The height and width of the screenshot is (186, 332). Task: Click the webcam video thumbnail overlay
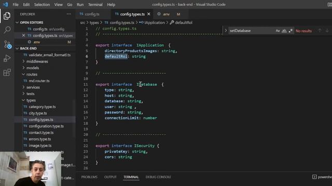point(31,169)
